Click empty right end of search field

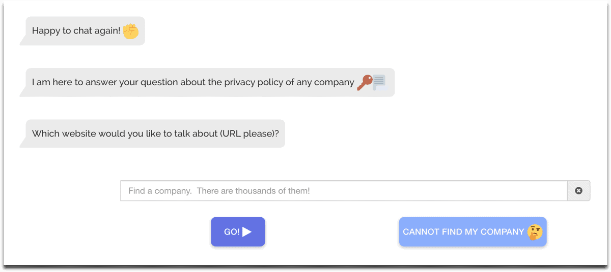[x=509, y=191]
